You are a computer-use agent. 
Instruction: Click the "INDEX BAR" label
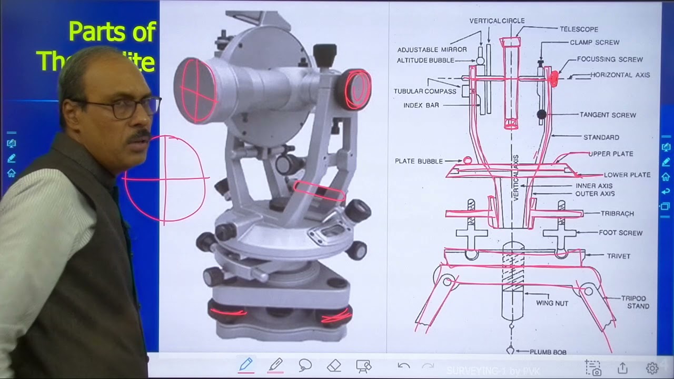[x=421, y=105]
